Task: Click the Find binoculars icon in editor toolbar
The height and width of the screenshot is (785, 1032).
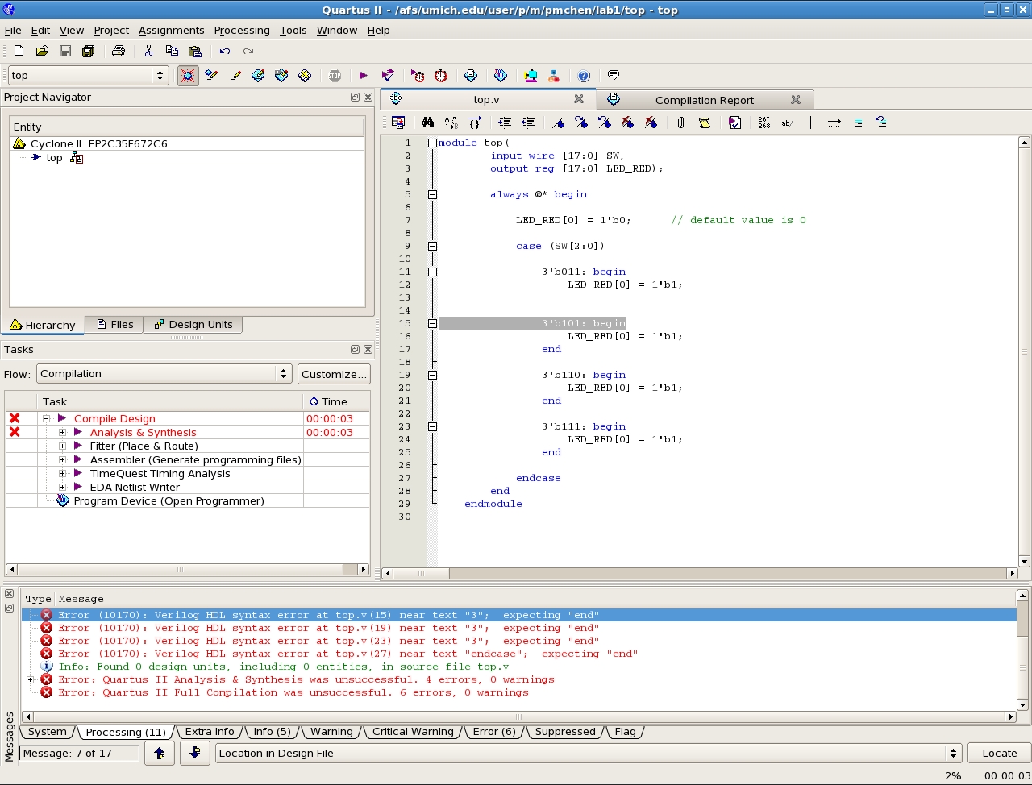Action: tap(428, 123)
